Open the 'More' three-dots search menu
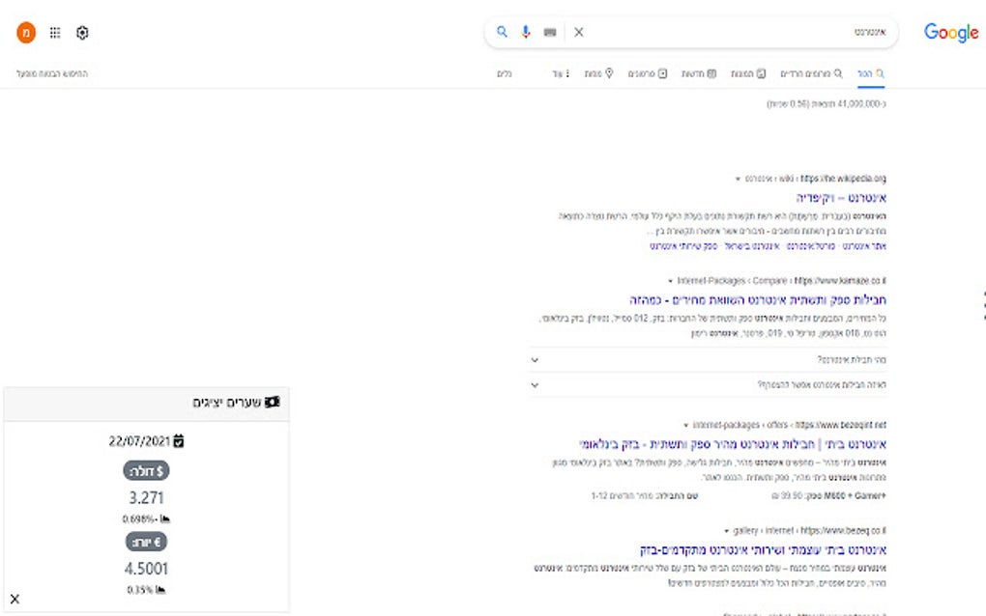 pyautogui.click(x=561, y=73)
